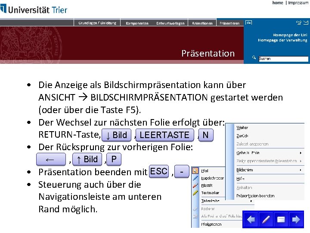The image size is (310, 233).
Task: Click the minus key graphic
Action: tap(182, 172)
